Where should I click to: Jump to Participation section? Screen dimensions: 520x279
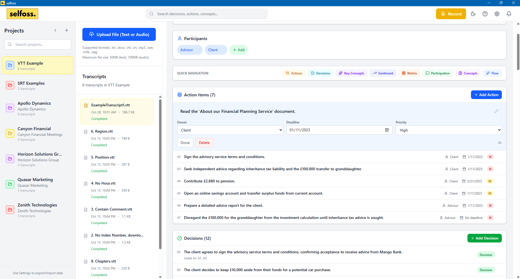point(438,73)
